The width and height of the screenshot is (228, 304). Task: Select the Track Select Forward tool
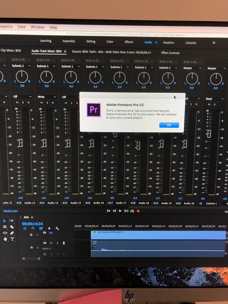click(12, 221)
